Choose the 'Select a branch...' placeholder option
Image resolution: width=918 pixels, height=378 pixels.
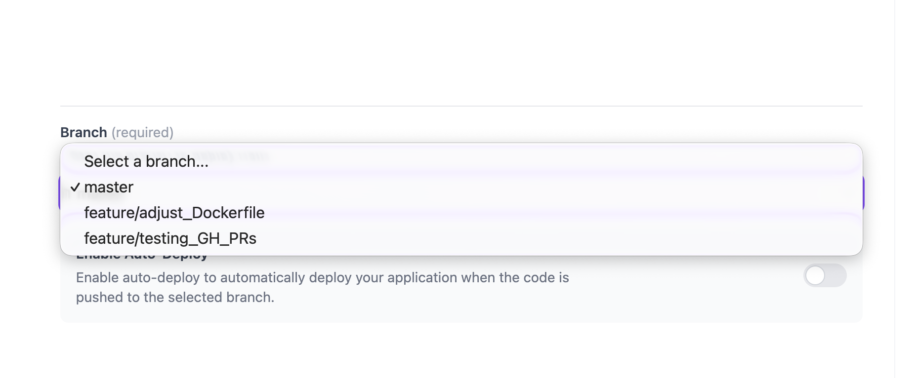click(x=146, y=161)
